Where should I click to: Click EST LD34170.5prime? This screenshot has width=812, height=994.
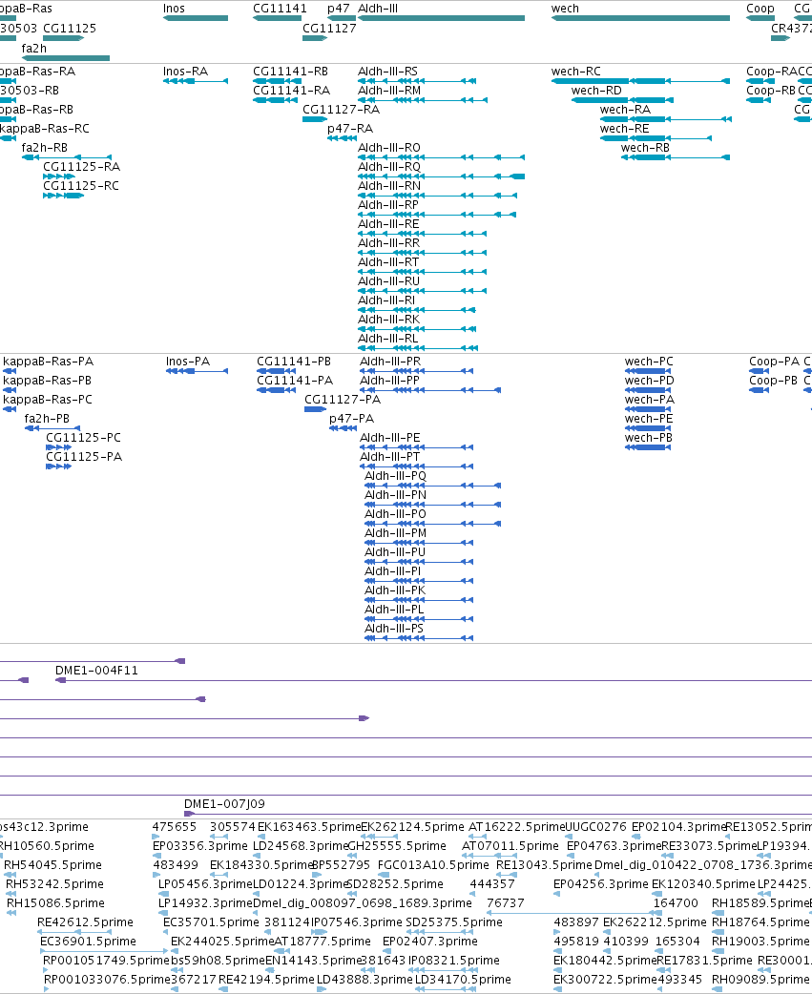click(445, 989)
